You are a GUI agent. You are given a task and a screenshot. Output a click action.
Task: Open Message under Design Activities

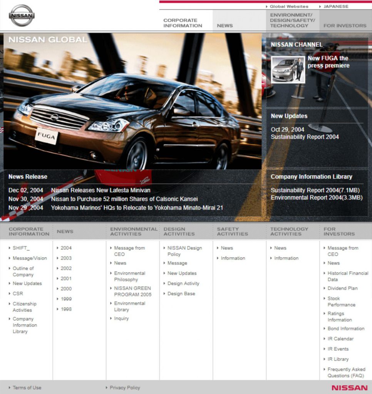pyautogui.click(x=177, y=263)
